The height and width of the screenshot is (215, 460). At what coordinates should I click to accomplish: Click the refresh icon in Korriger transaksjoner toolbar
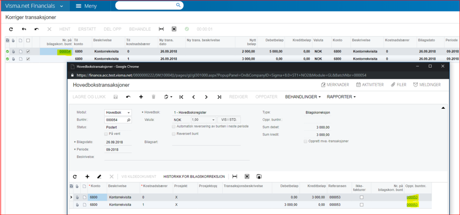click(11, 29)
